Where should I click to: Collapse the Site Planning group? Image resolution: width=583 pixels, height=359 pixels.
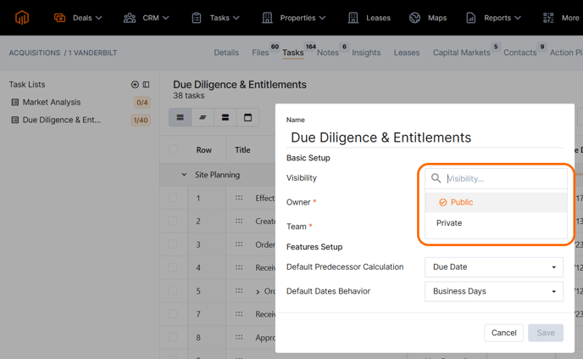(x=184, y=175)
